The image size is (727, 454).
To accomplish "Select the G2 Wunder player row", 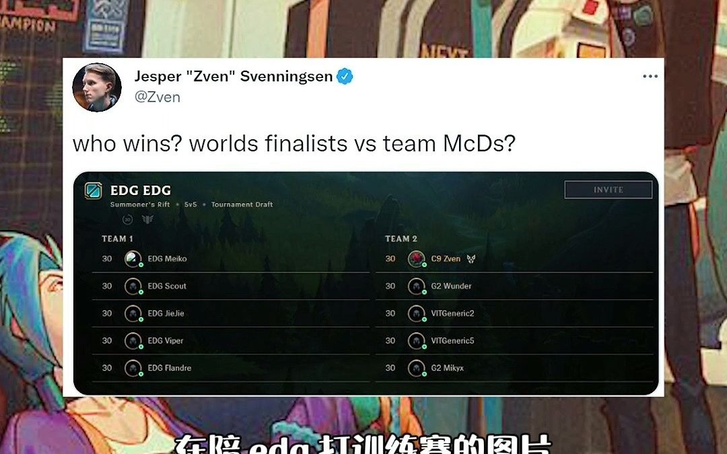I will [x=514, y=287].
